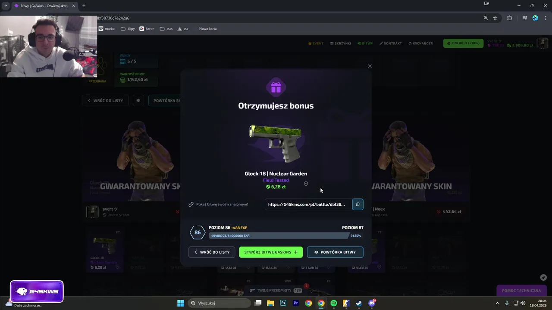Open the network tray icon
The height and width of the screenshot is (310, 552).
pos(516,303)
